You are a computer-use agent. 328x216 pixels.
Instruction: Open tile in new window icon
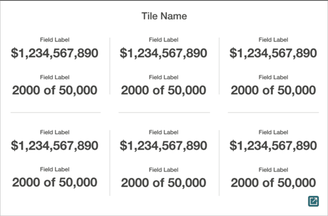(313, 201)
